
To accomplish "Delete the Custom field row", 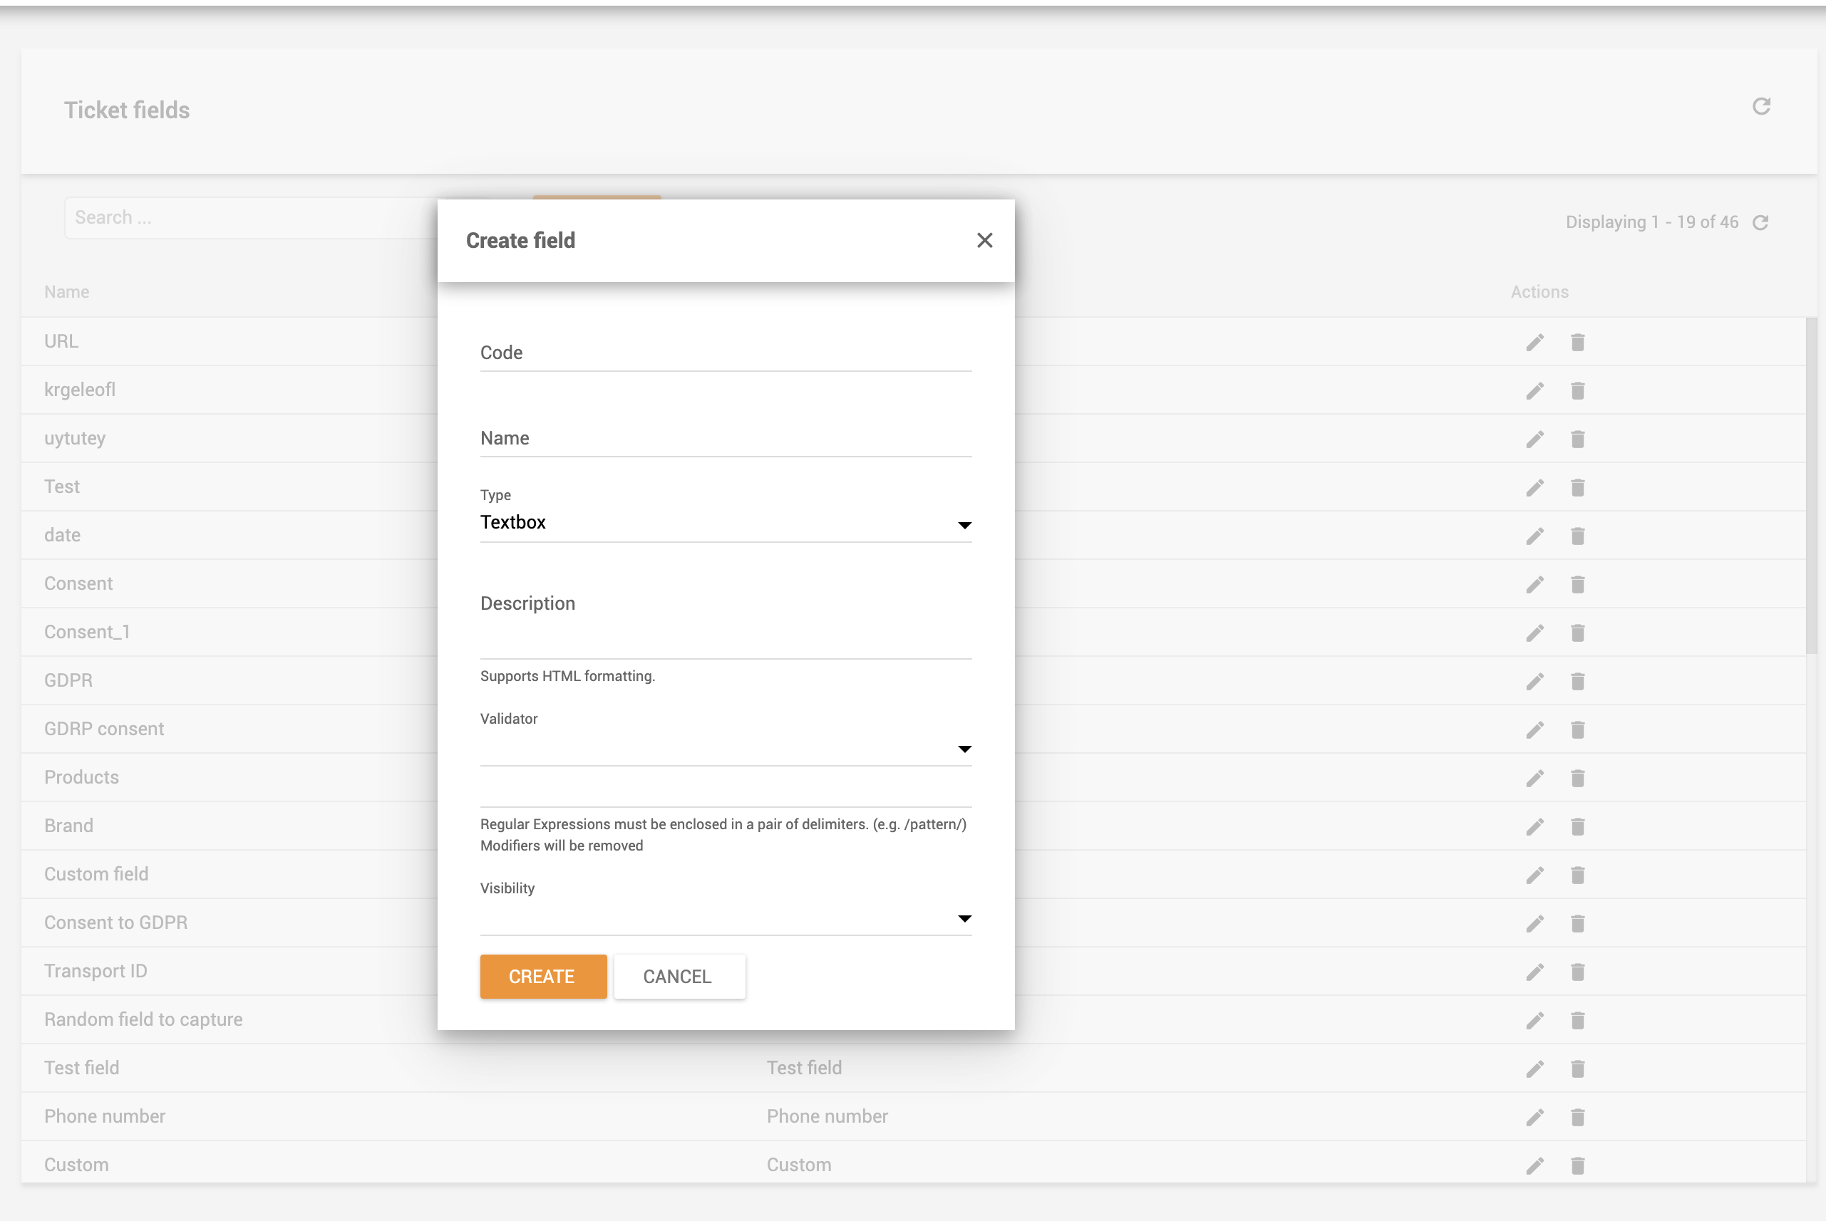I will point(1577,876).
